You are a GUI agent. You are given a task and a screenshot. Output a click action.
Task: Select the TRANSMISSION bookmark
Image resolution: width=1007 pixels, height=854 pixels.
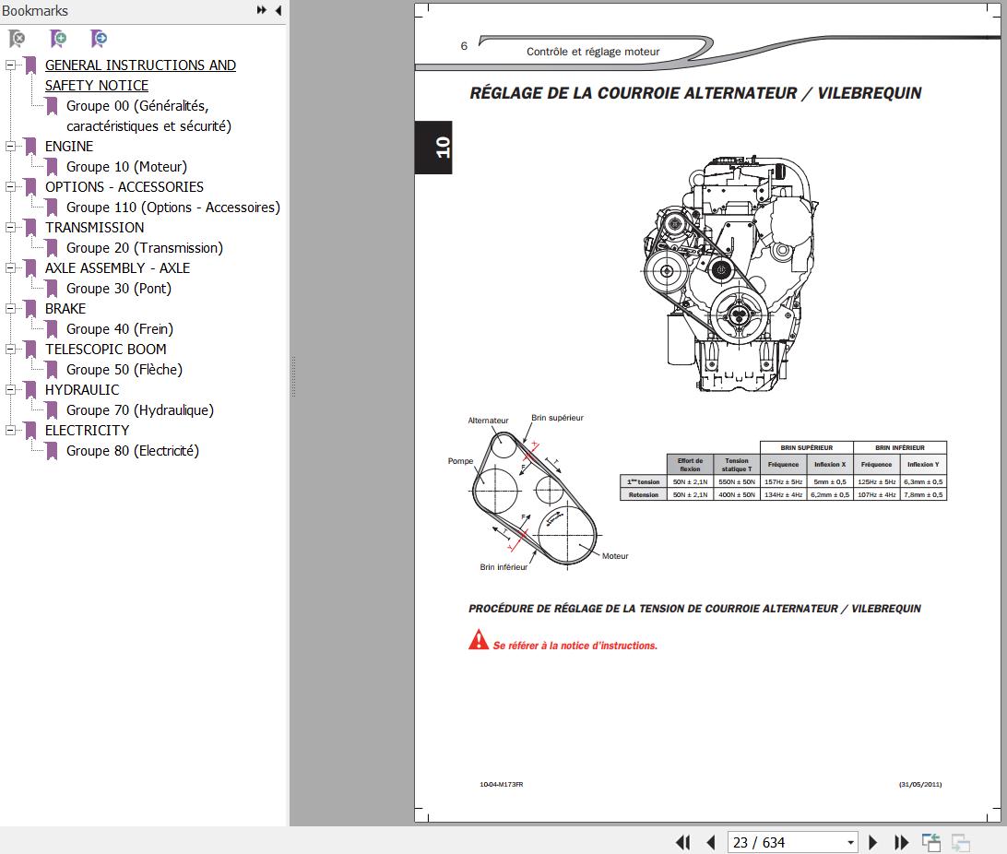(x=94, y=227)
